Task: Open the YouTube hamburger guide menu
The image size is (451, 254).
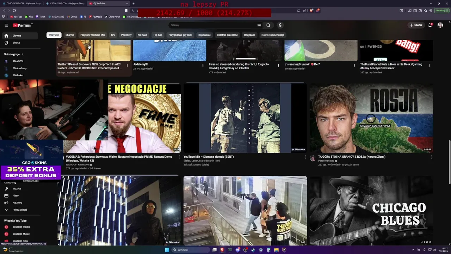Action: tap(6, 25)
